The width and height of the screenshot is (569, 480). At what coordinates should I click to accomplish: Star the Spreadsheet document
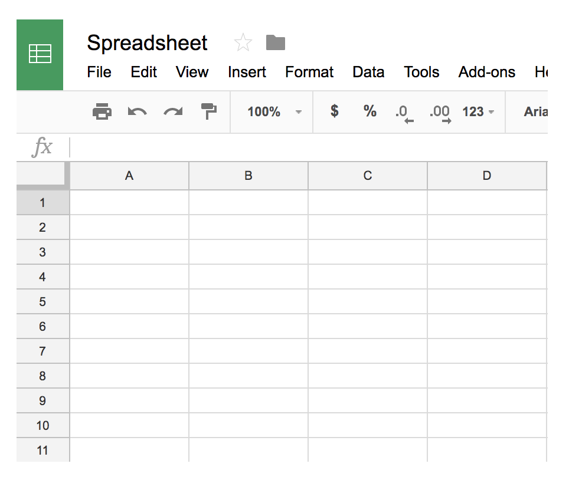(x=243, y=42)
